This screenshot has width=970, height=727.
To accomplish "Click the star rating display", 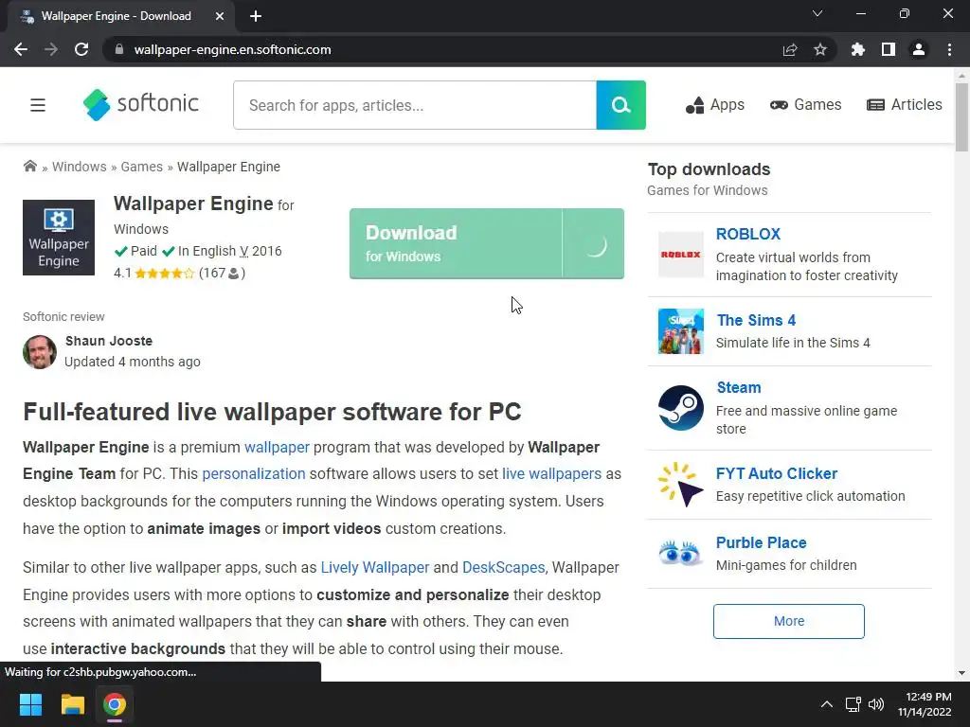I will (165, 274).
